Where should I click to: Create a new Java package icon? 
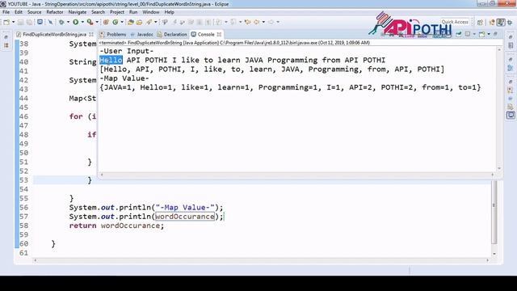(106, 22)
